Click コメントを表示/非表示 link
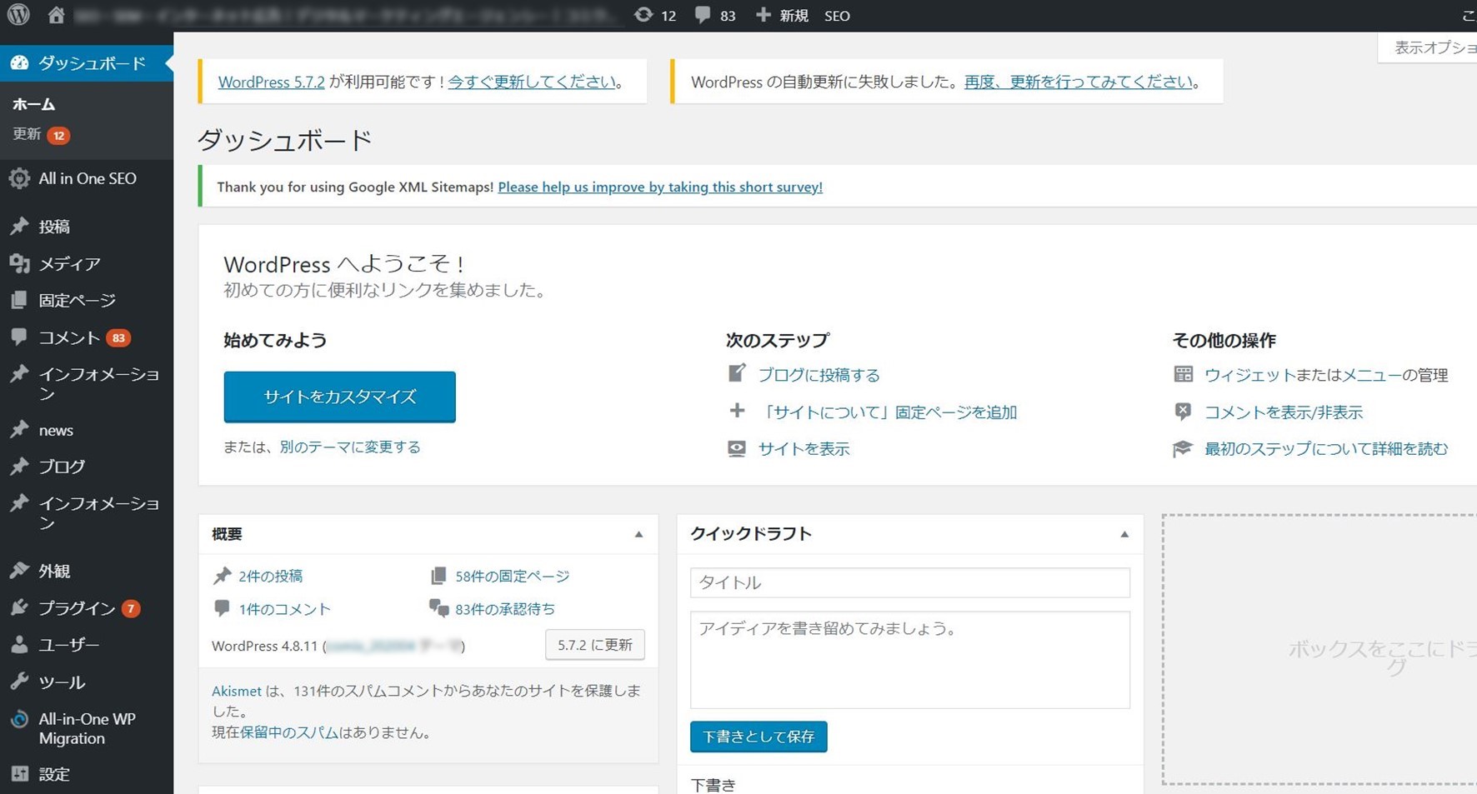The image size is (1477, 794). coord(1284,412)
